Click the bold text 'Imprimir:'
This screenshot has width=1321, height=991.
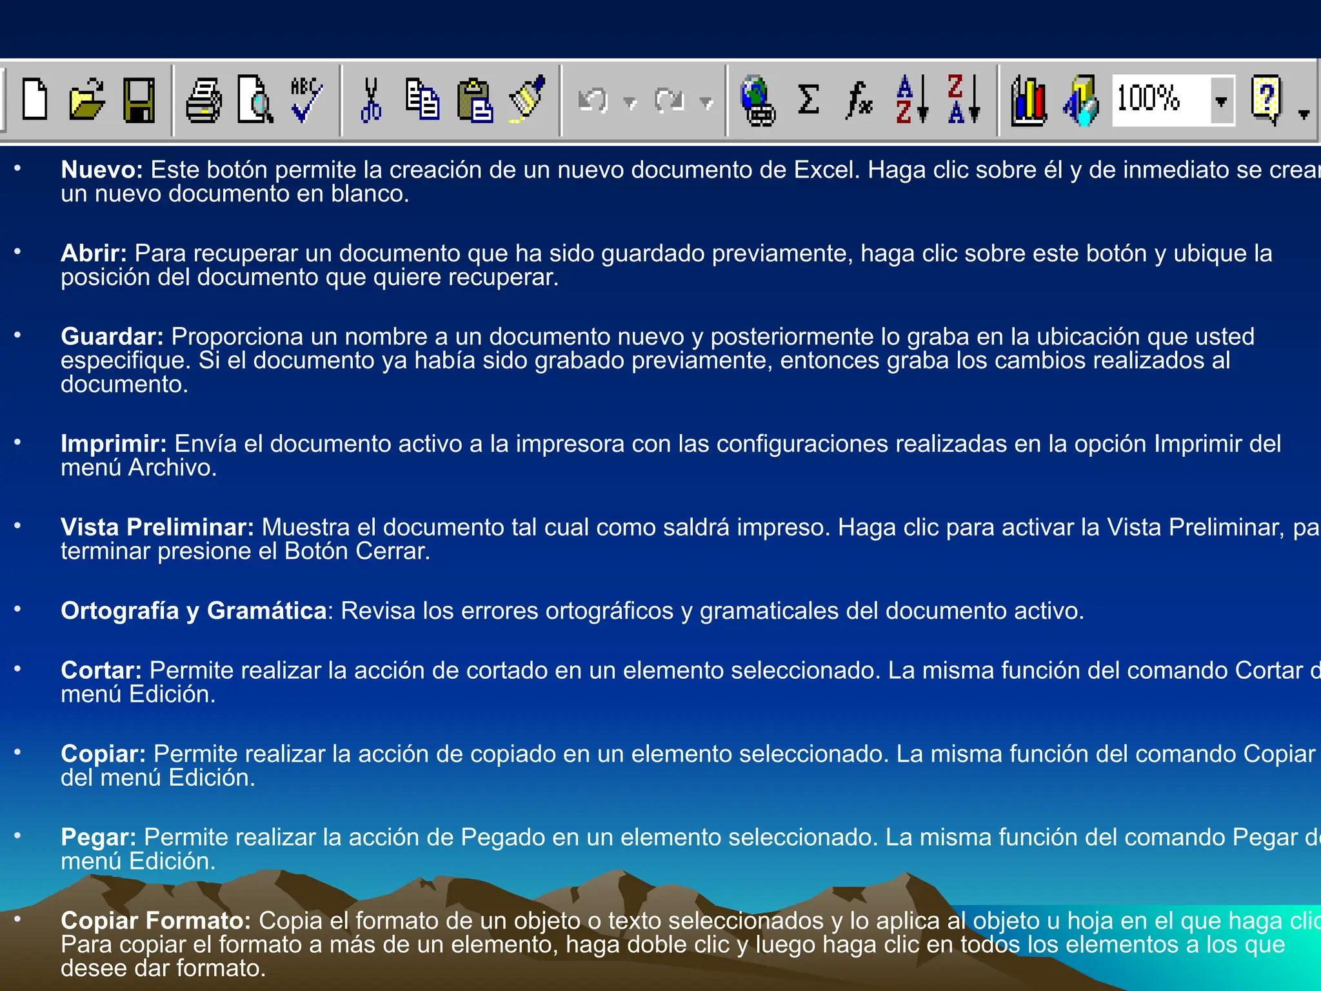coord(114,444)
